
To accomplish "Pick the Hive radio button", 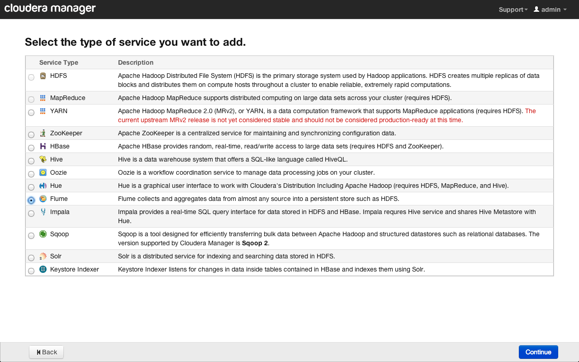I will click(x=31, y=161).
